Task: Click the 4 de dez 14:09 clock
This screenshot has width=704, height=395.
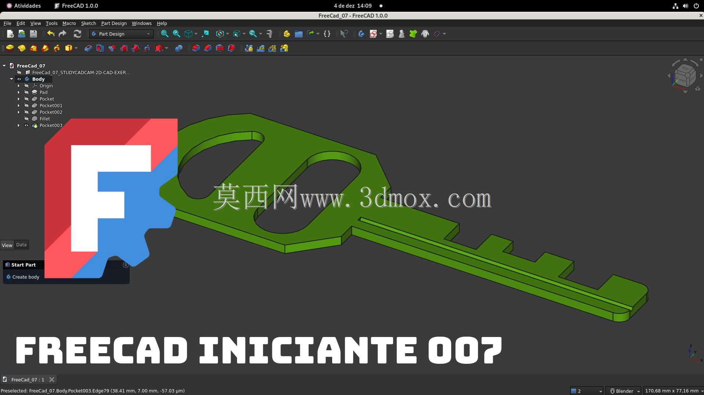Action: [x=353, y=6]
